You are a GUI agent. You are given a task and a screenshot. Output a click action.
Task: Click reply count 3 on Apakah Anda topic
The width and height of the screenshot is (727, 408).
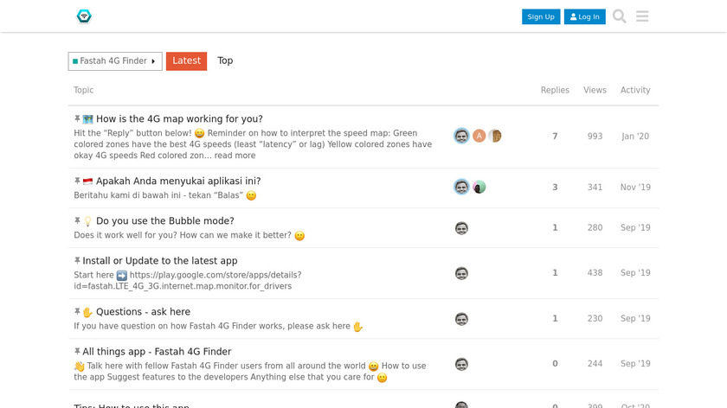pos(555,187)
